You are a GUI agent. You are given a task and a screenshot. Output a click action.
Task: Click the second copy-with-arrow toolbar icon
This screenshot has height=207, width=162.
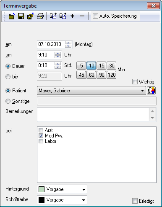pos(63,16)
